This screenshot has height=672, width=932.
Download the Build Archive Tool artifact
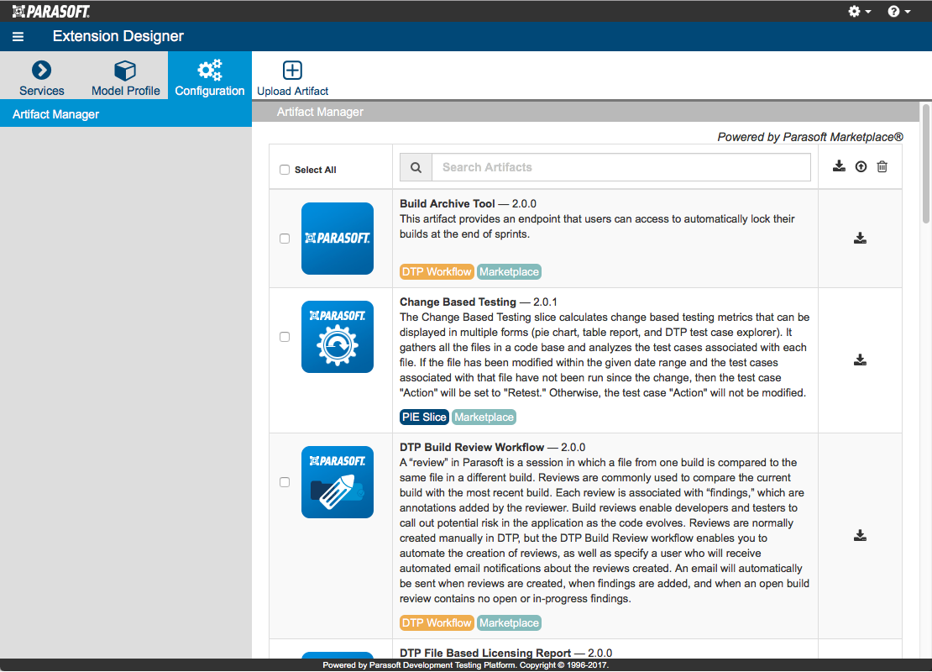[860, 239]
